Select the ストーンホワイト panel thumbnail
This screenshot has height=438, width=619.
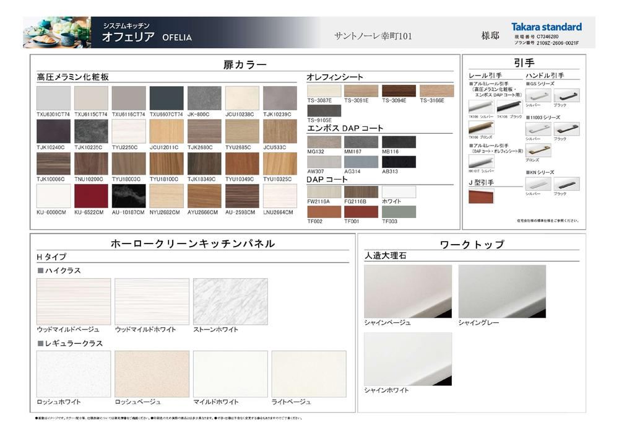230,302
